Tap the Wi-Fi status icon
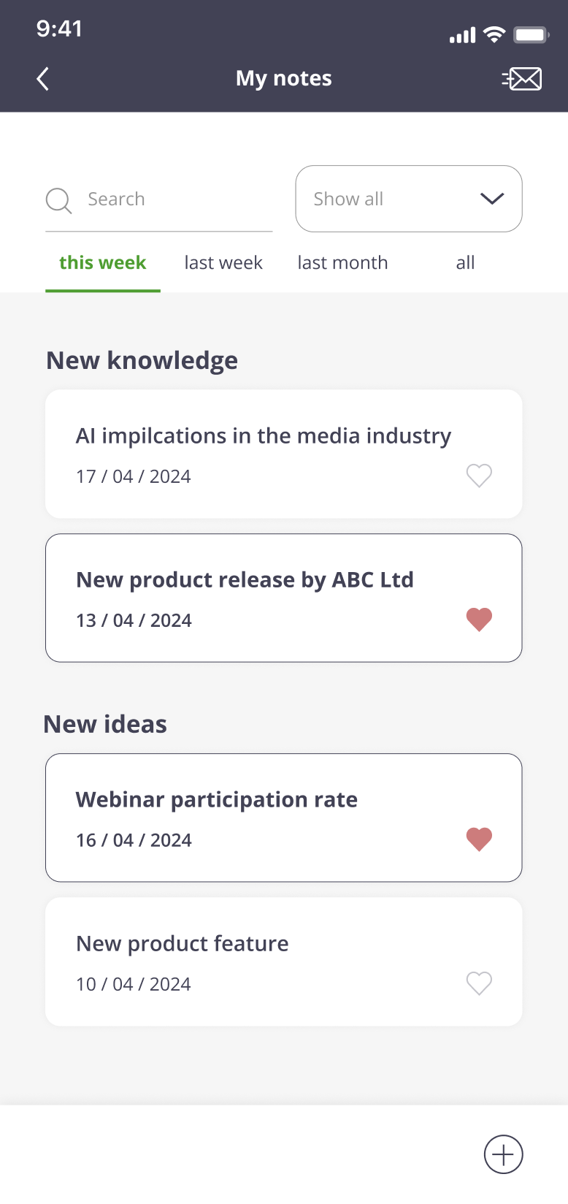 [x=494, y=34]
